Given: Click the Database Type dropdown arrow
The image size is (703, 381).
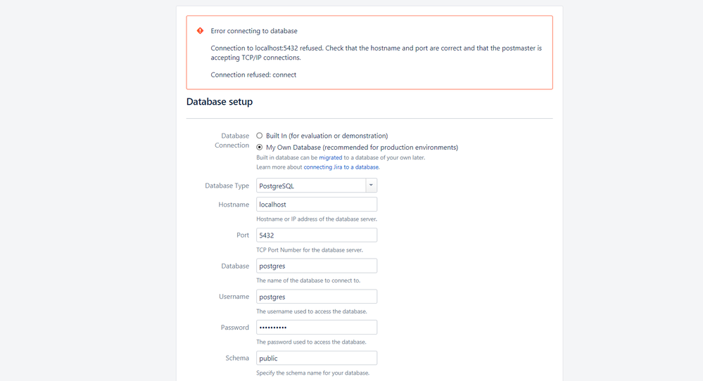Looking at the screenshot, I should (x=372, y=186).
